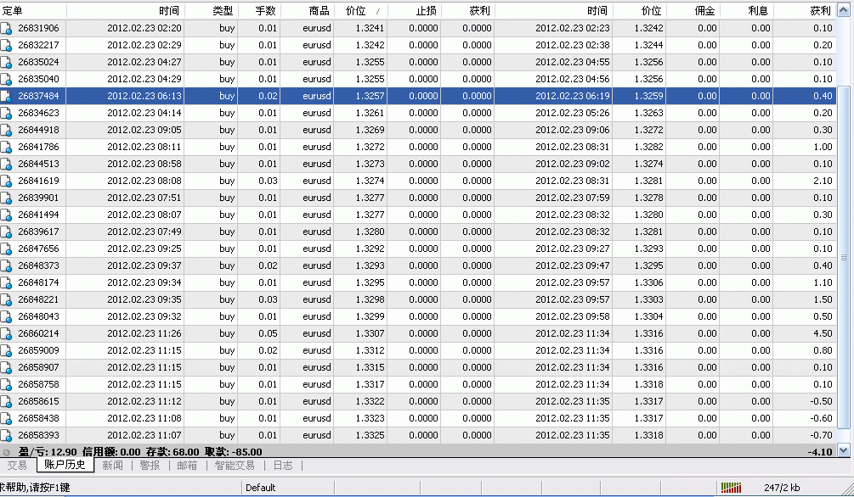Click scrollbar down arrow
This screenshot has height=497, width=854.
844,450
